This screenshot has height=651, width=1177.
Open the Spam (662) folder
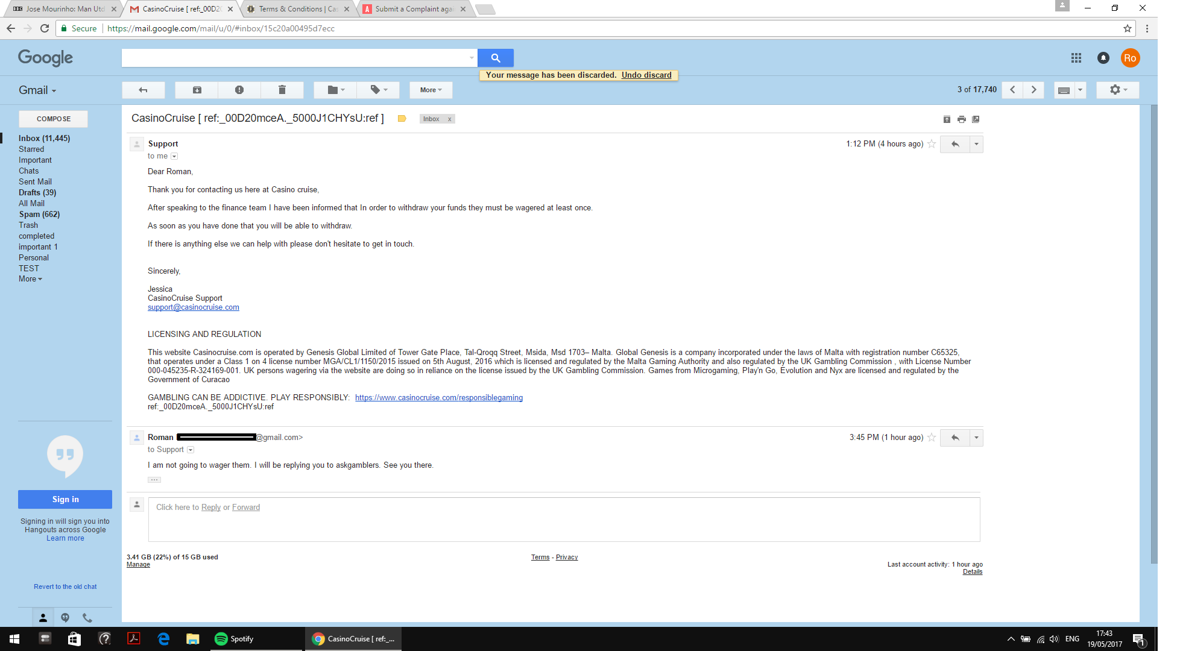[x=39, y=214]
